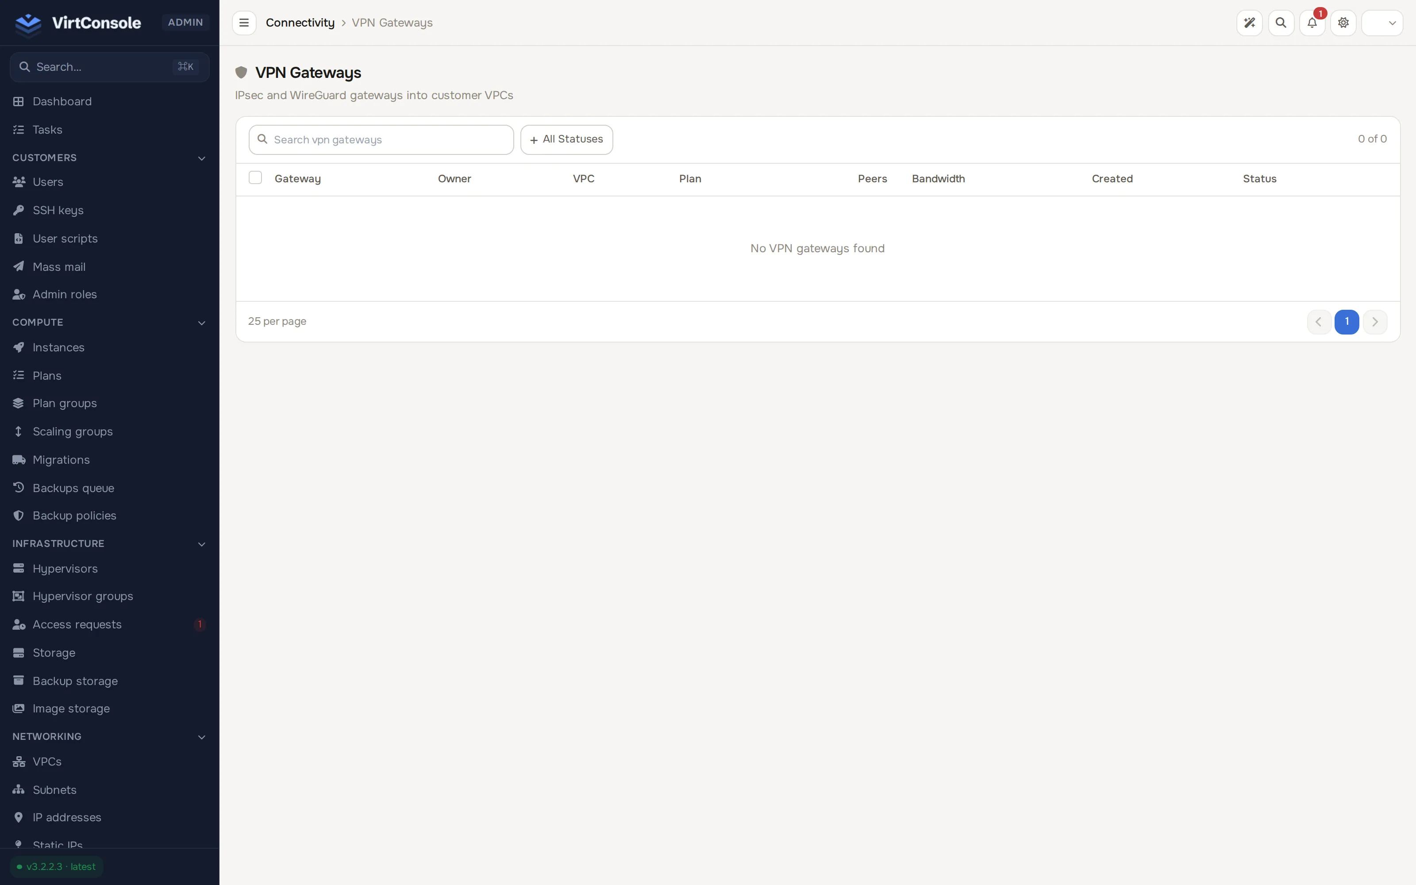Change the 25 per page setting

[x=277, y=321]
